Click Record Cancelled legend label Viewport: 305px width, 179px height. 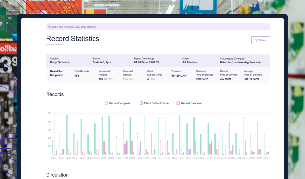point(192,103)
